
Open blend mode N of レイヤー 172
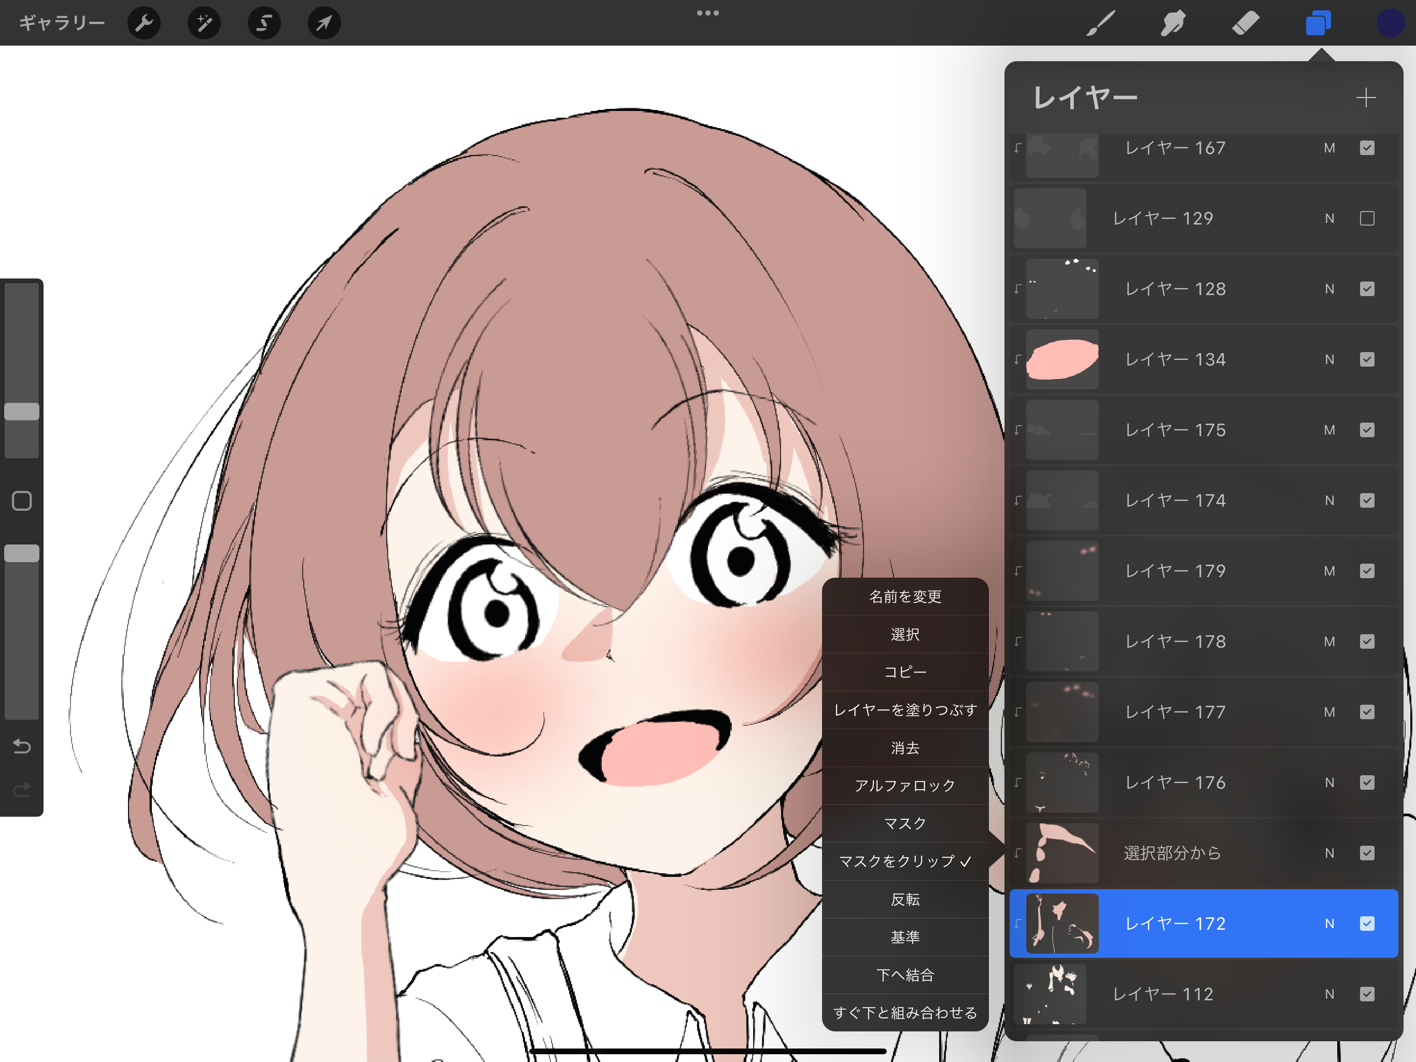pyautogui.click(x=1329, y=923)
